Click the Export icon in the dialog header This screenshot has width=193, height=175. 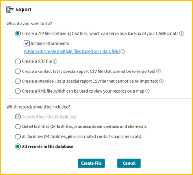10,9
